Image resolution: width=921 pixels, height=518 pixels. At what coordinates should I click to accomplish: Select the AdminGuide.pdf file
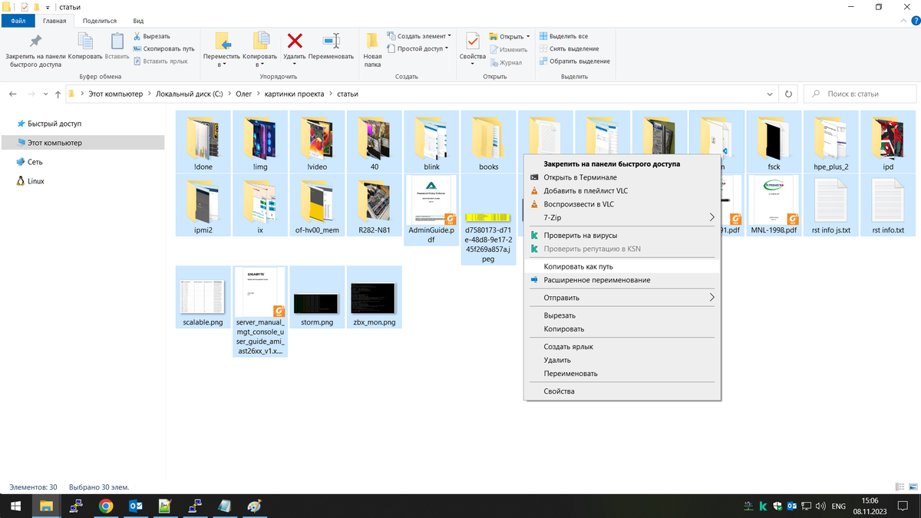click(x=431, y=210)
